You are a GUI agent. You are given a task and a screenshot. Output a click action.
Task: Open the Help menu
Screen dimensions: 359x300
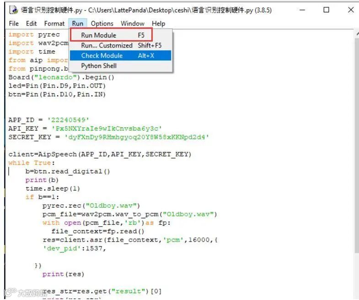coord(158,24)
